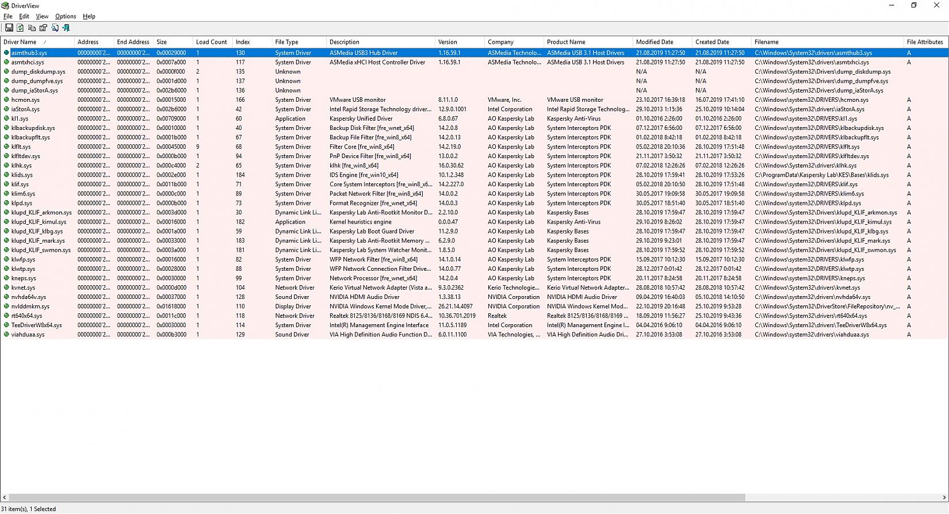Screen dimensions: 949x514
Task: Click the Exit toolbar icon
Action: [x=66, y=28]
